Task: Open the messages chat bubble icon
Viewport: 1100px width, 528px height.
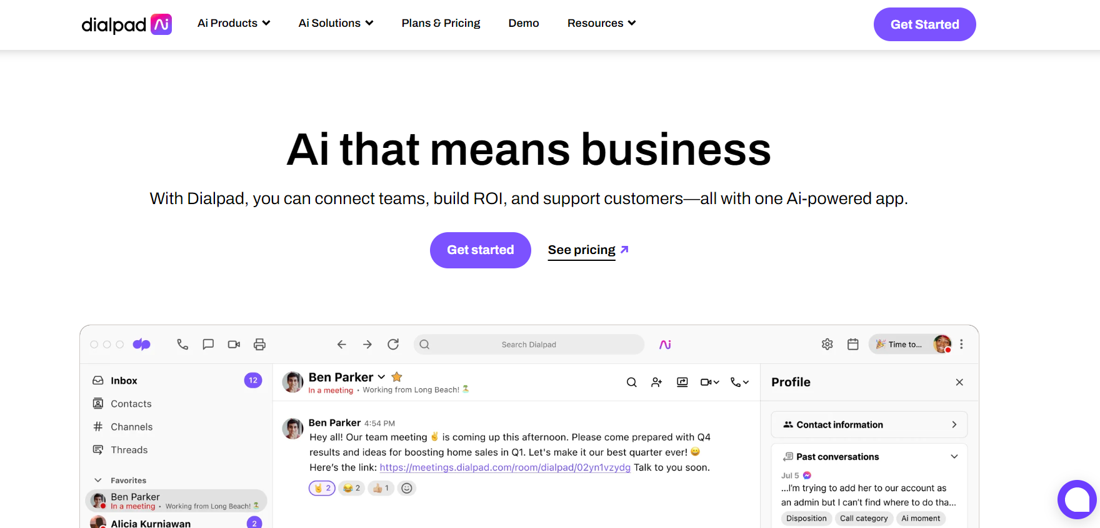Action: click(208, 345)
